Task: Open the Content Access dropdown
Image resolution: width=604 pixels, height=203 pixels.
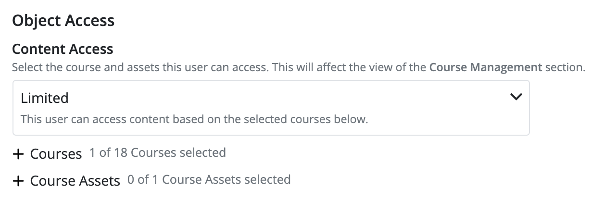Action: (271, 107)
